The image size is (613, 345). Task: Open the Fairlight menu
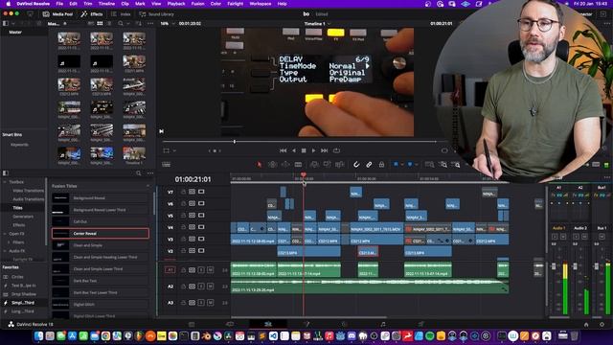[x=236, y=4]
